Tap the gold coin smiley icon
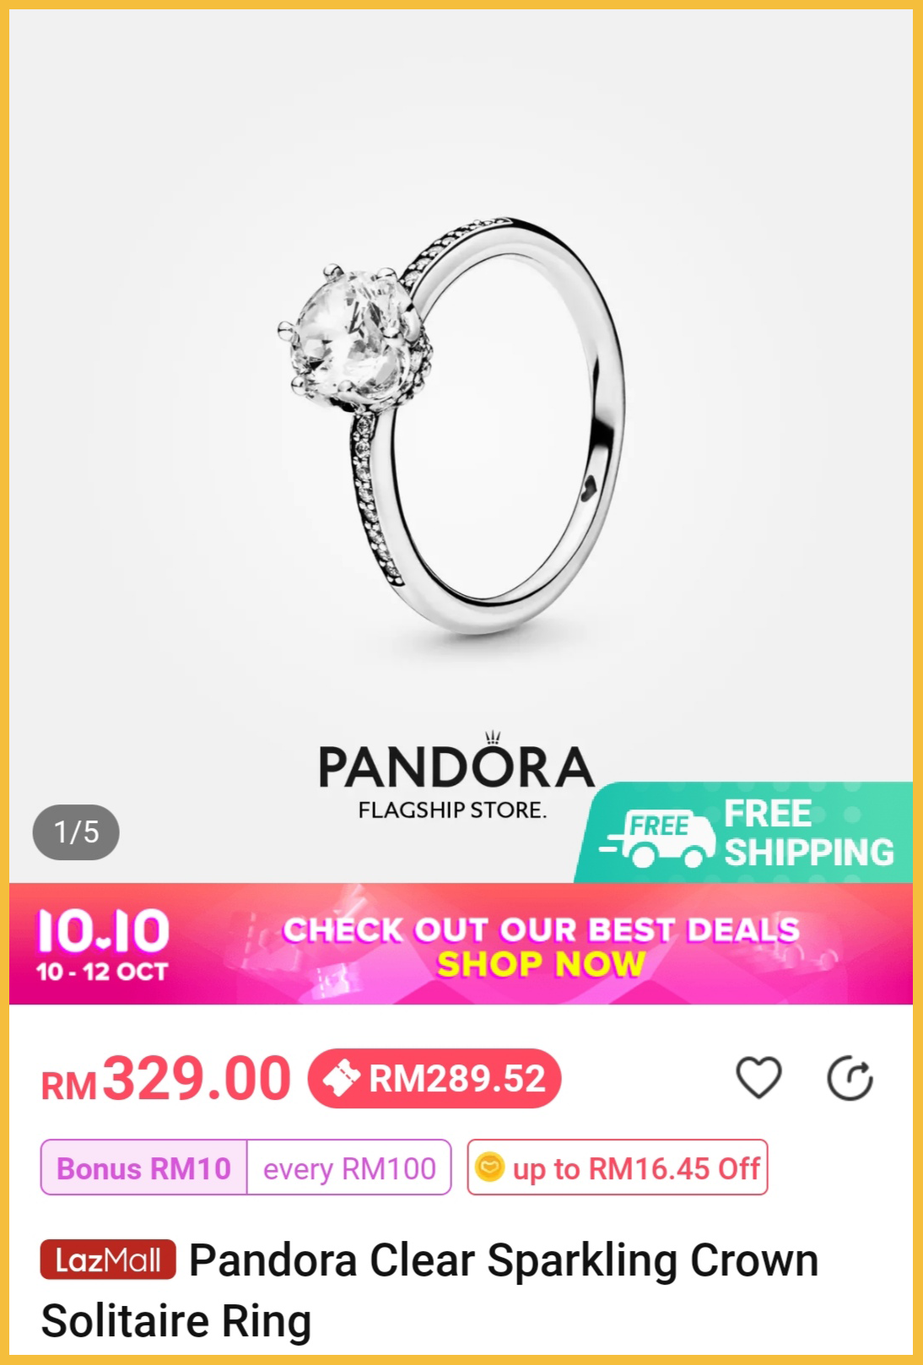This screenshot has width=923, height=1365. pyautogui.click(x=489, y=1167)
